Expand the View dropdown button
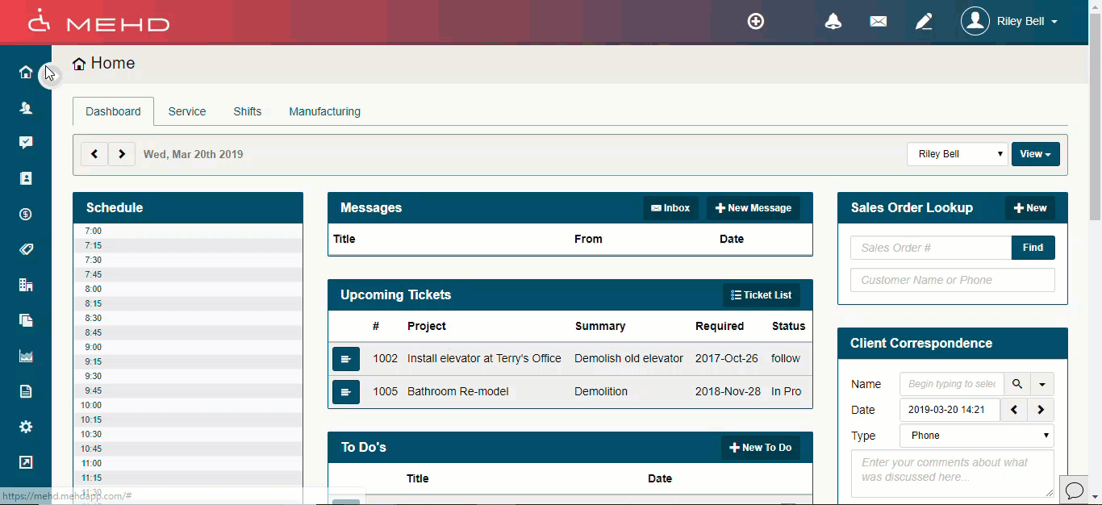 (x=1036, y=154)
